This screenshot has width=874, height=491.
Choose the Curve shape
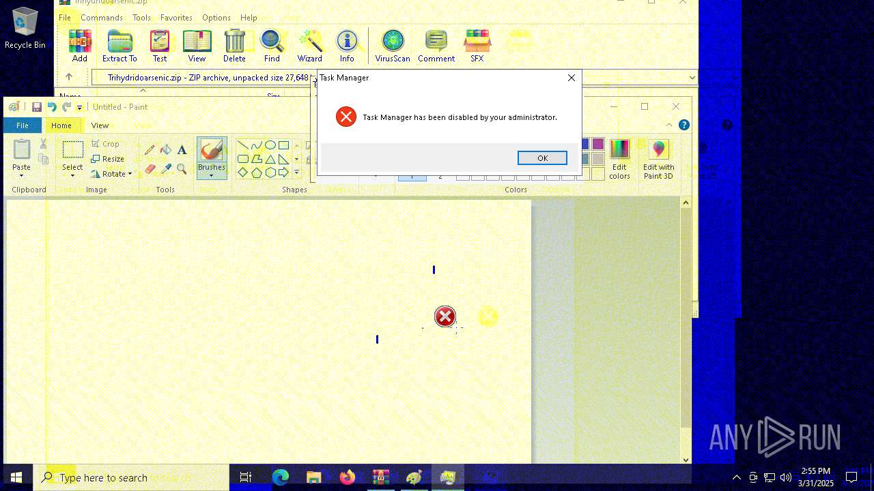coord(256,145)
